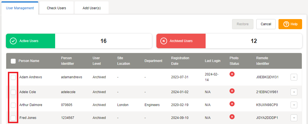The image size is (308, 124).
Task: Open the Add User(s) tab
Action: pos(92,8)
